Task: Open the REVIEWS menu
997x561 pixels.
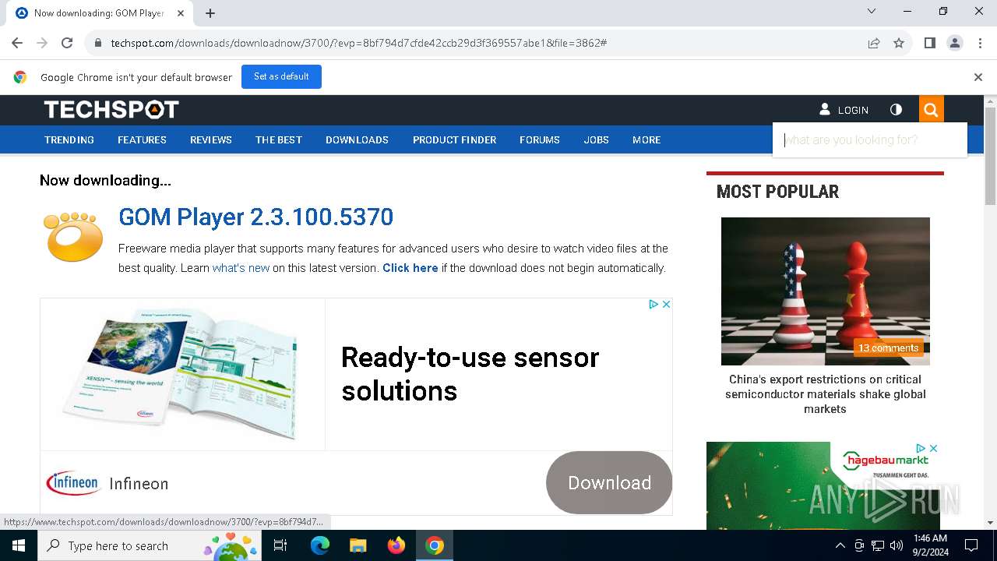Action: [211, 140]
